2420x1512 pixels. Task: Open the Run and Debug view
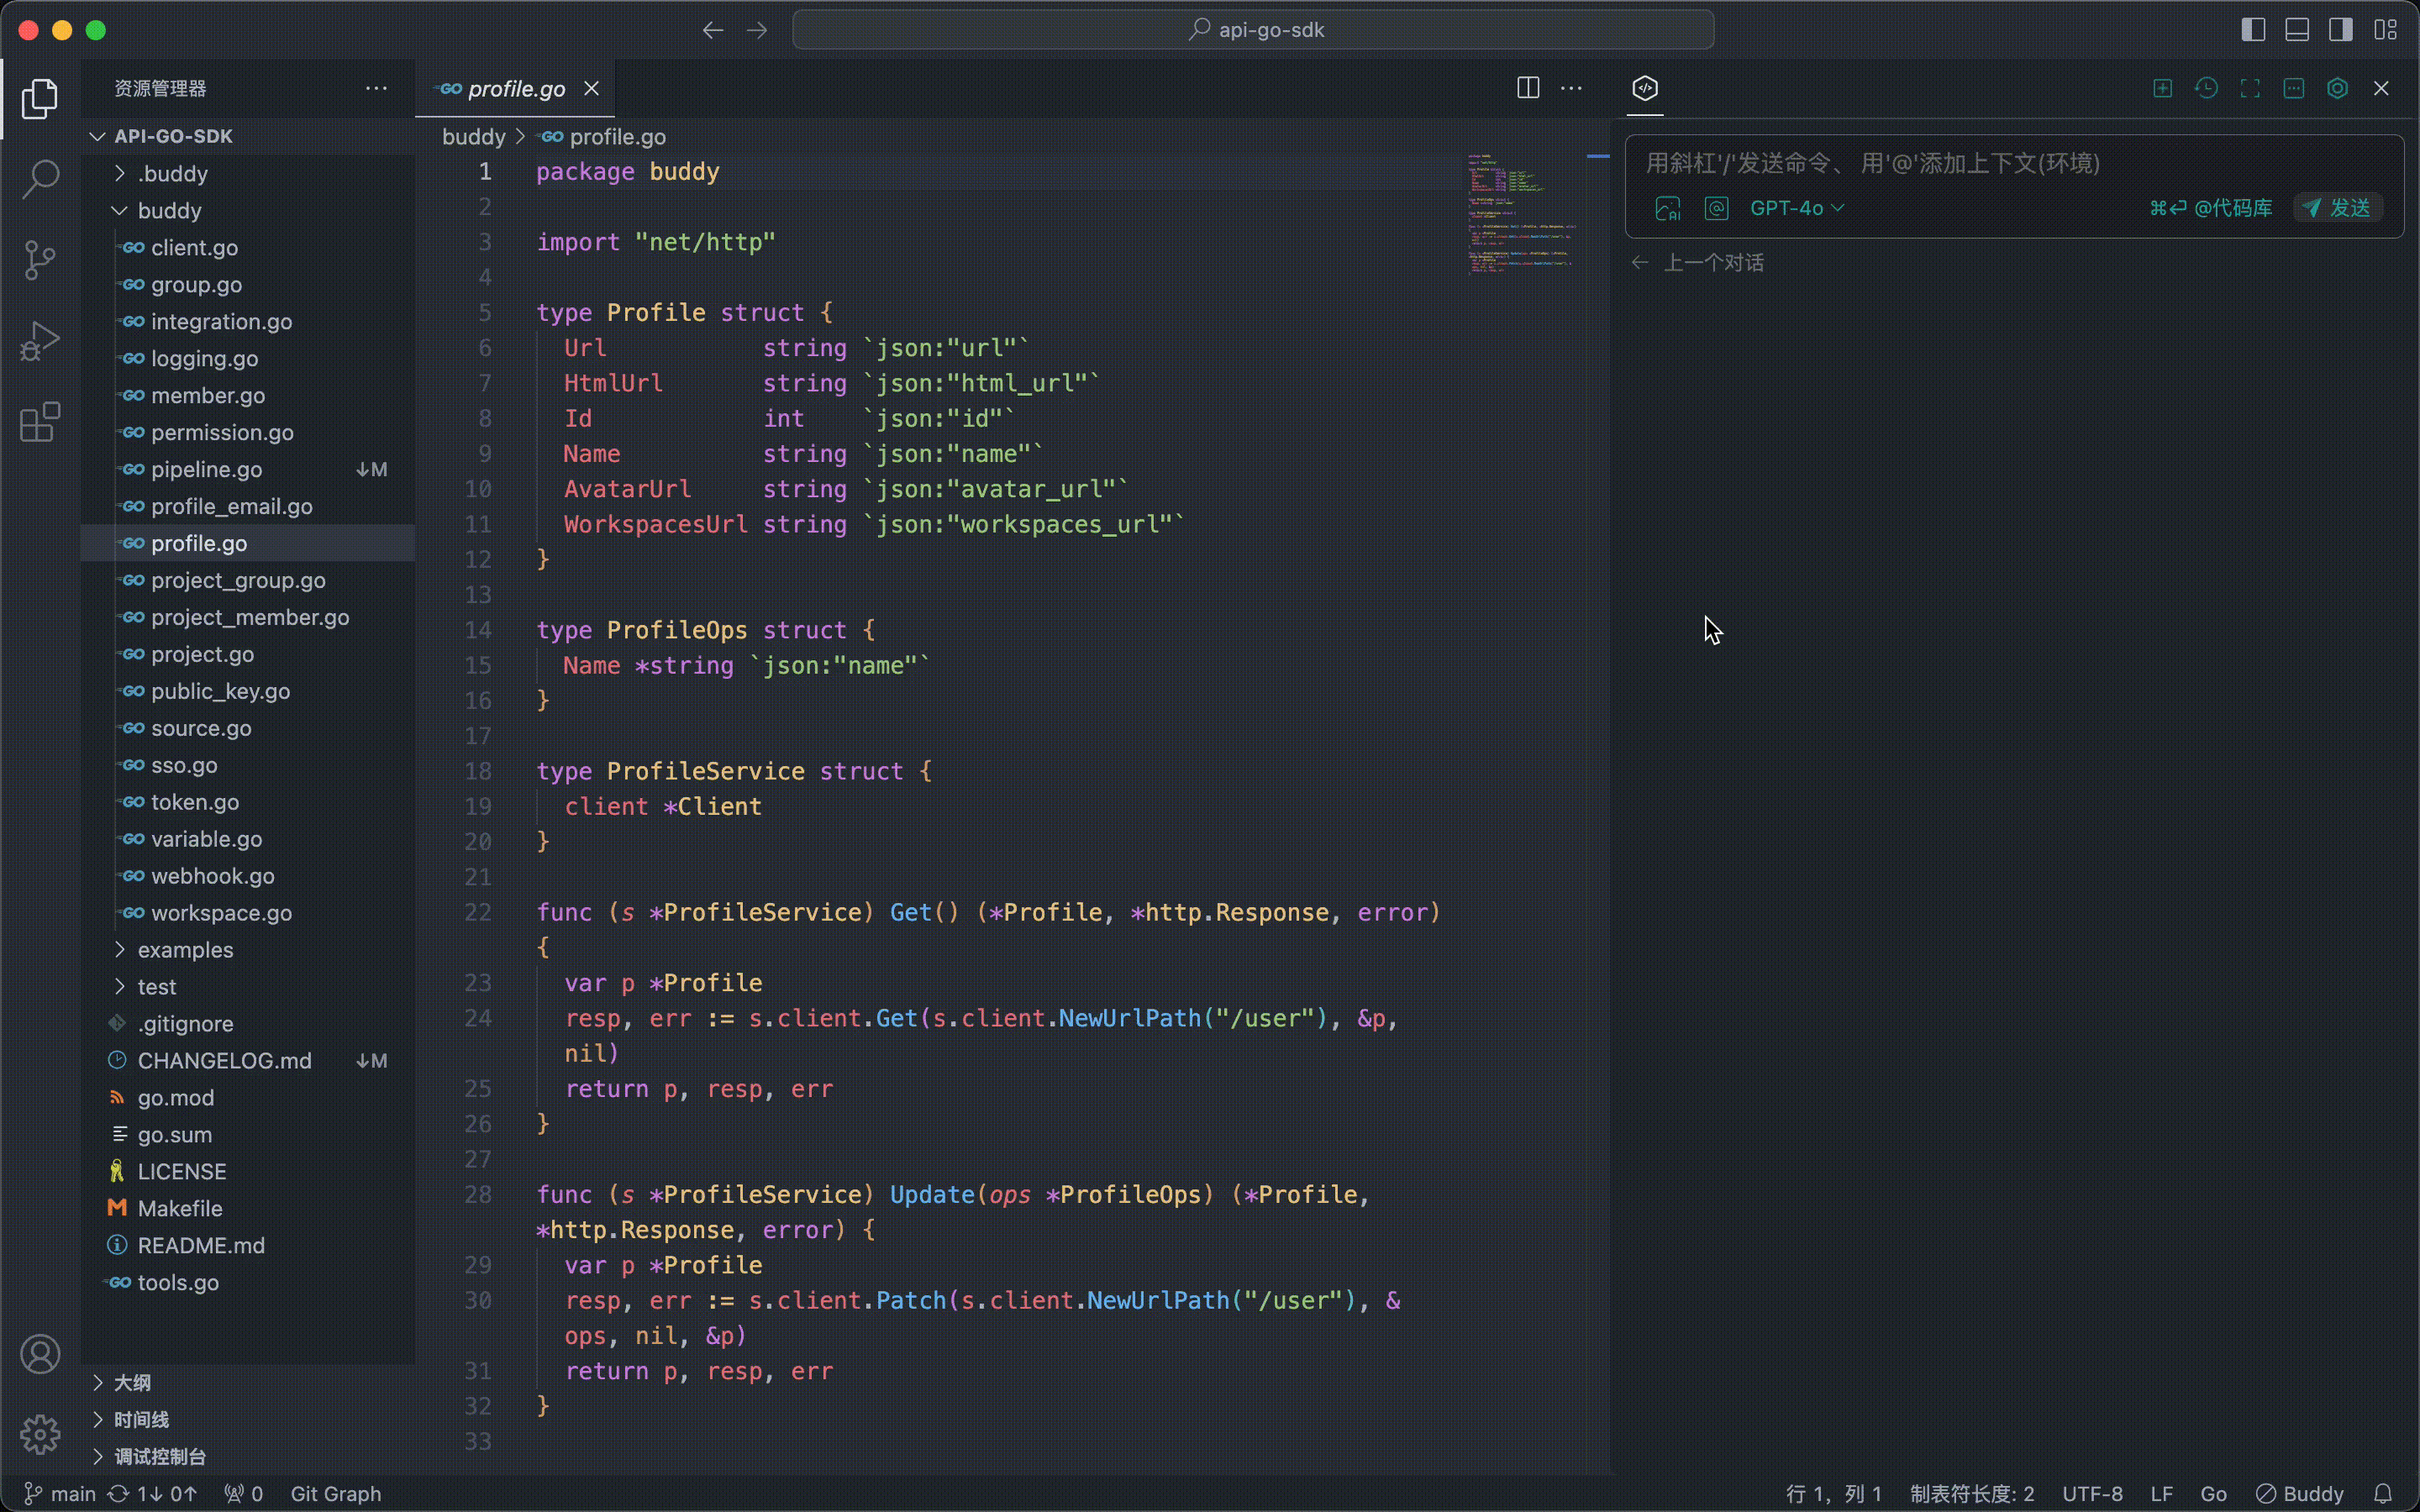pos(40,341)
